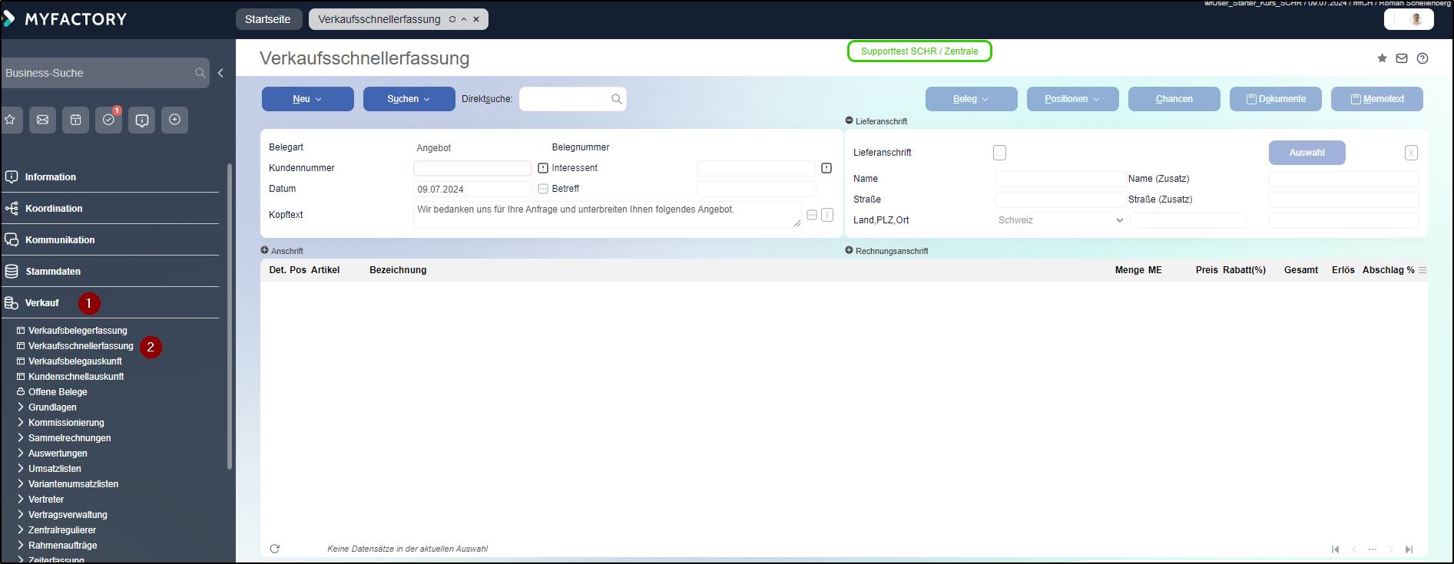1454x564 pixels.
Task: Open the Neu dropdown button
Action: (x=307, y=99)
